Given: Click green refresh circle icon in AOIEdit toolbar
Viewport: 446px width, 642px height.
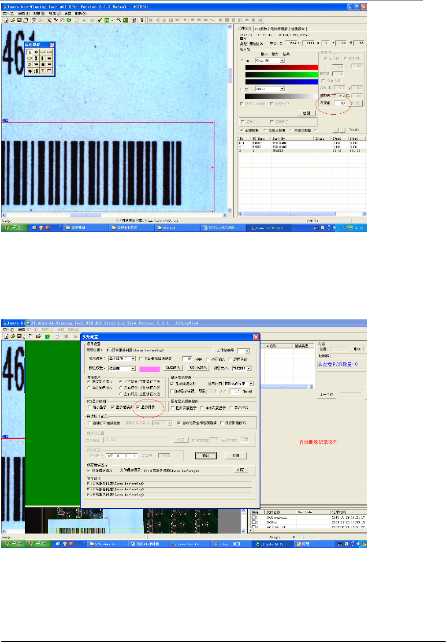Looking at the screenshot, I should point(69,20).
